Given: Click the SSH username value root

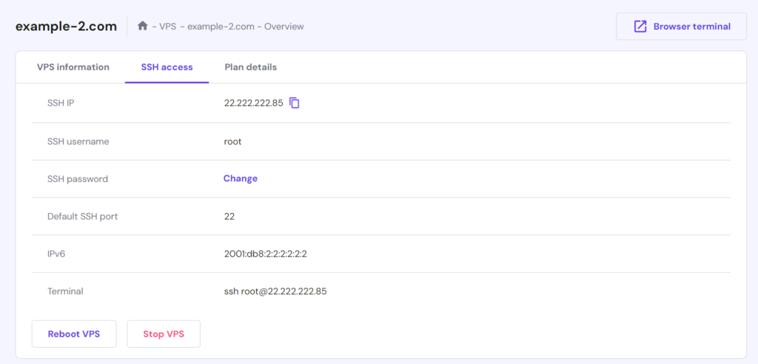Looking at the screenshot, I should 232,141.
